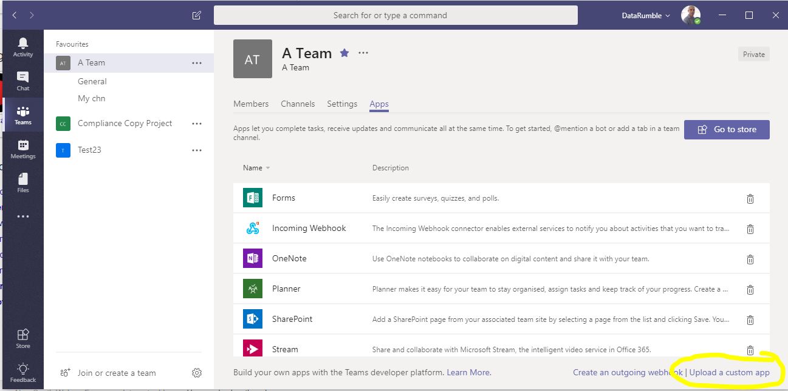Open more options for Compliance Copy Project
Image resolution: width=788 pixels, height=391 pixels.
point(196,123)
